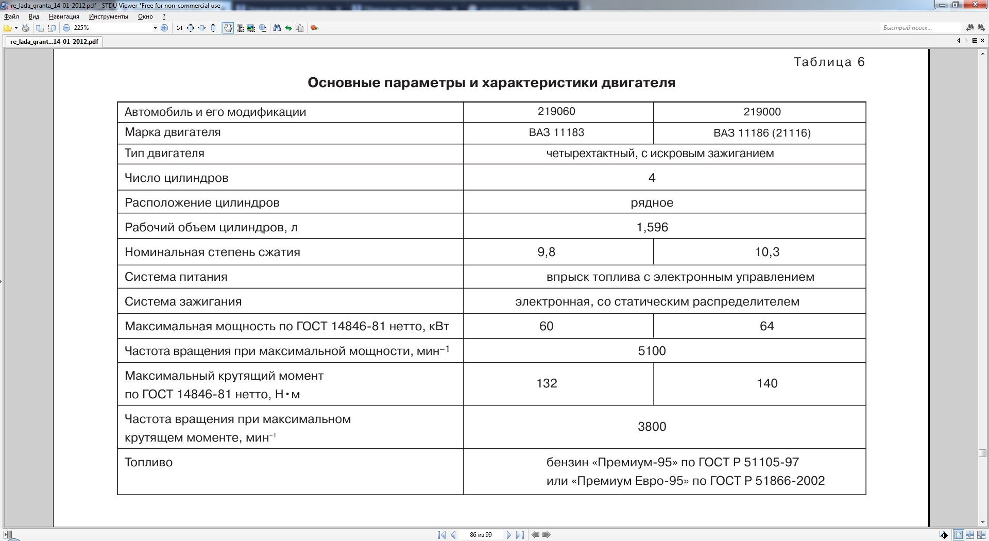Open the 225% zoom level dropdown
The width and height of the screenshot is (989, 541).
point(155,28)
